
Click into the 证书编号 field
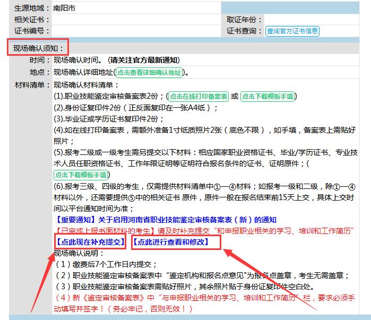(135, 31)
